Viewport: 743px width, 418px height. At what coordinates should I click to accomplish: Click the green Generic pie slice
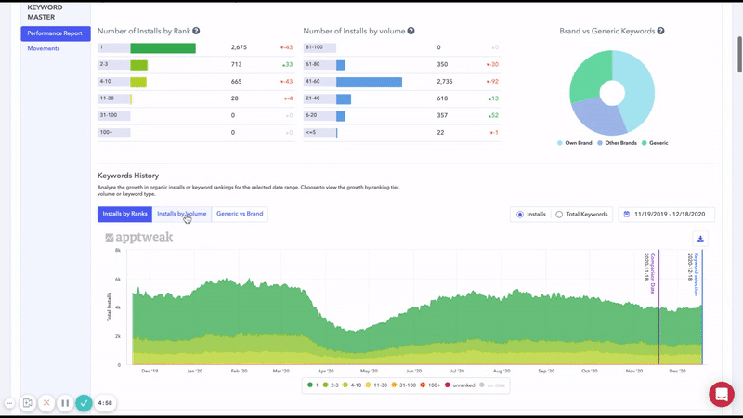589,74
